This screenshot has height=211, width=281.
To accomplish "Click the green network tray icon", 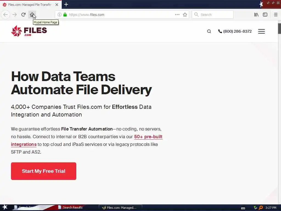I will point(255,208).
